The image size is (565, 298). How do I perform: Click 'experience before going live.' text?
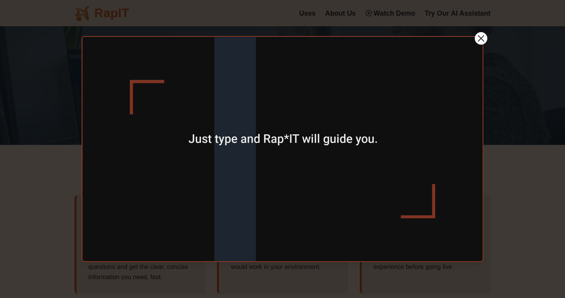[x=414, y=267]
